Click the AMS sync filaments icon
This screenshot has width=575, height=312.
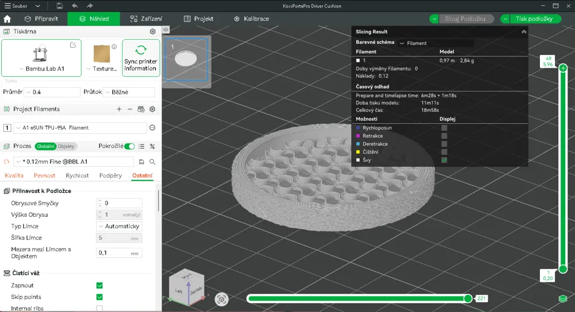[141, 110]
